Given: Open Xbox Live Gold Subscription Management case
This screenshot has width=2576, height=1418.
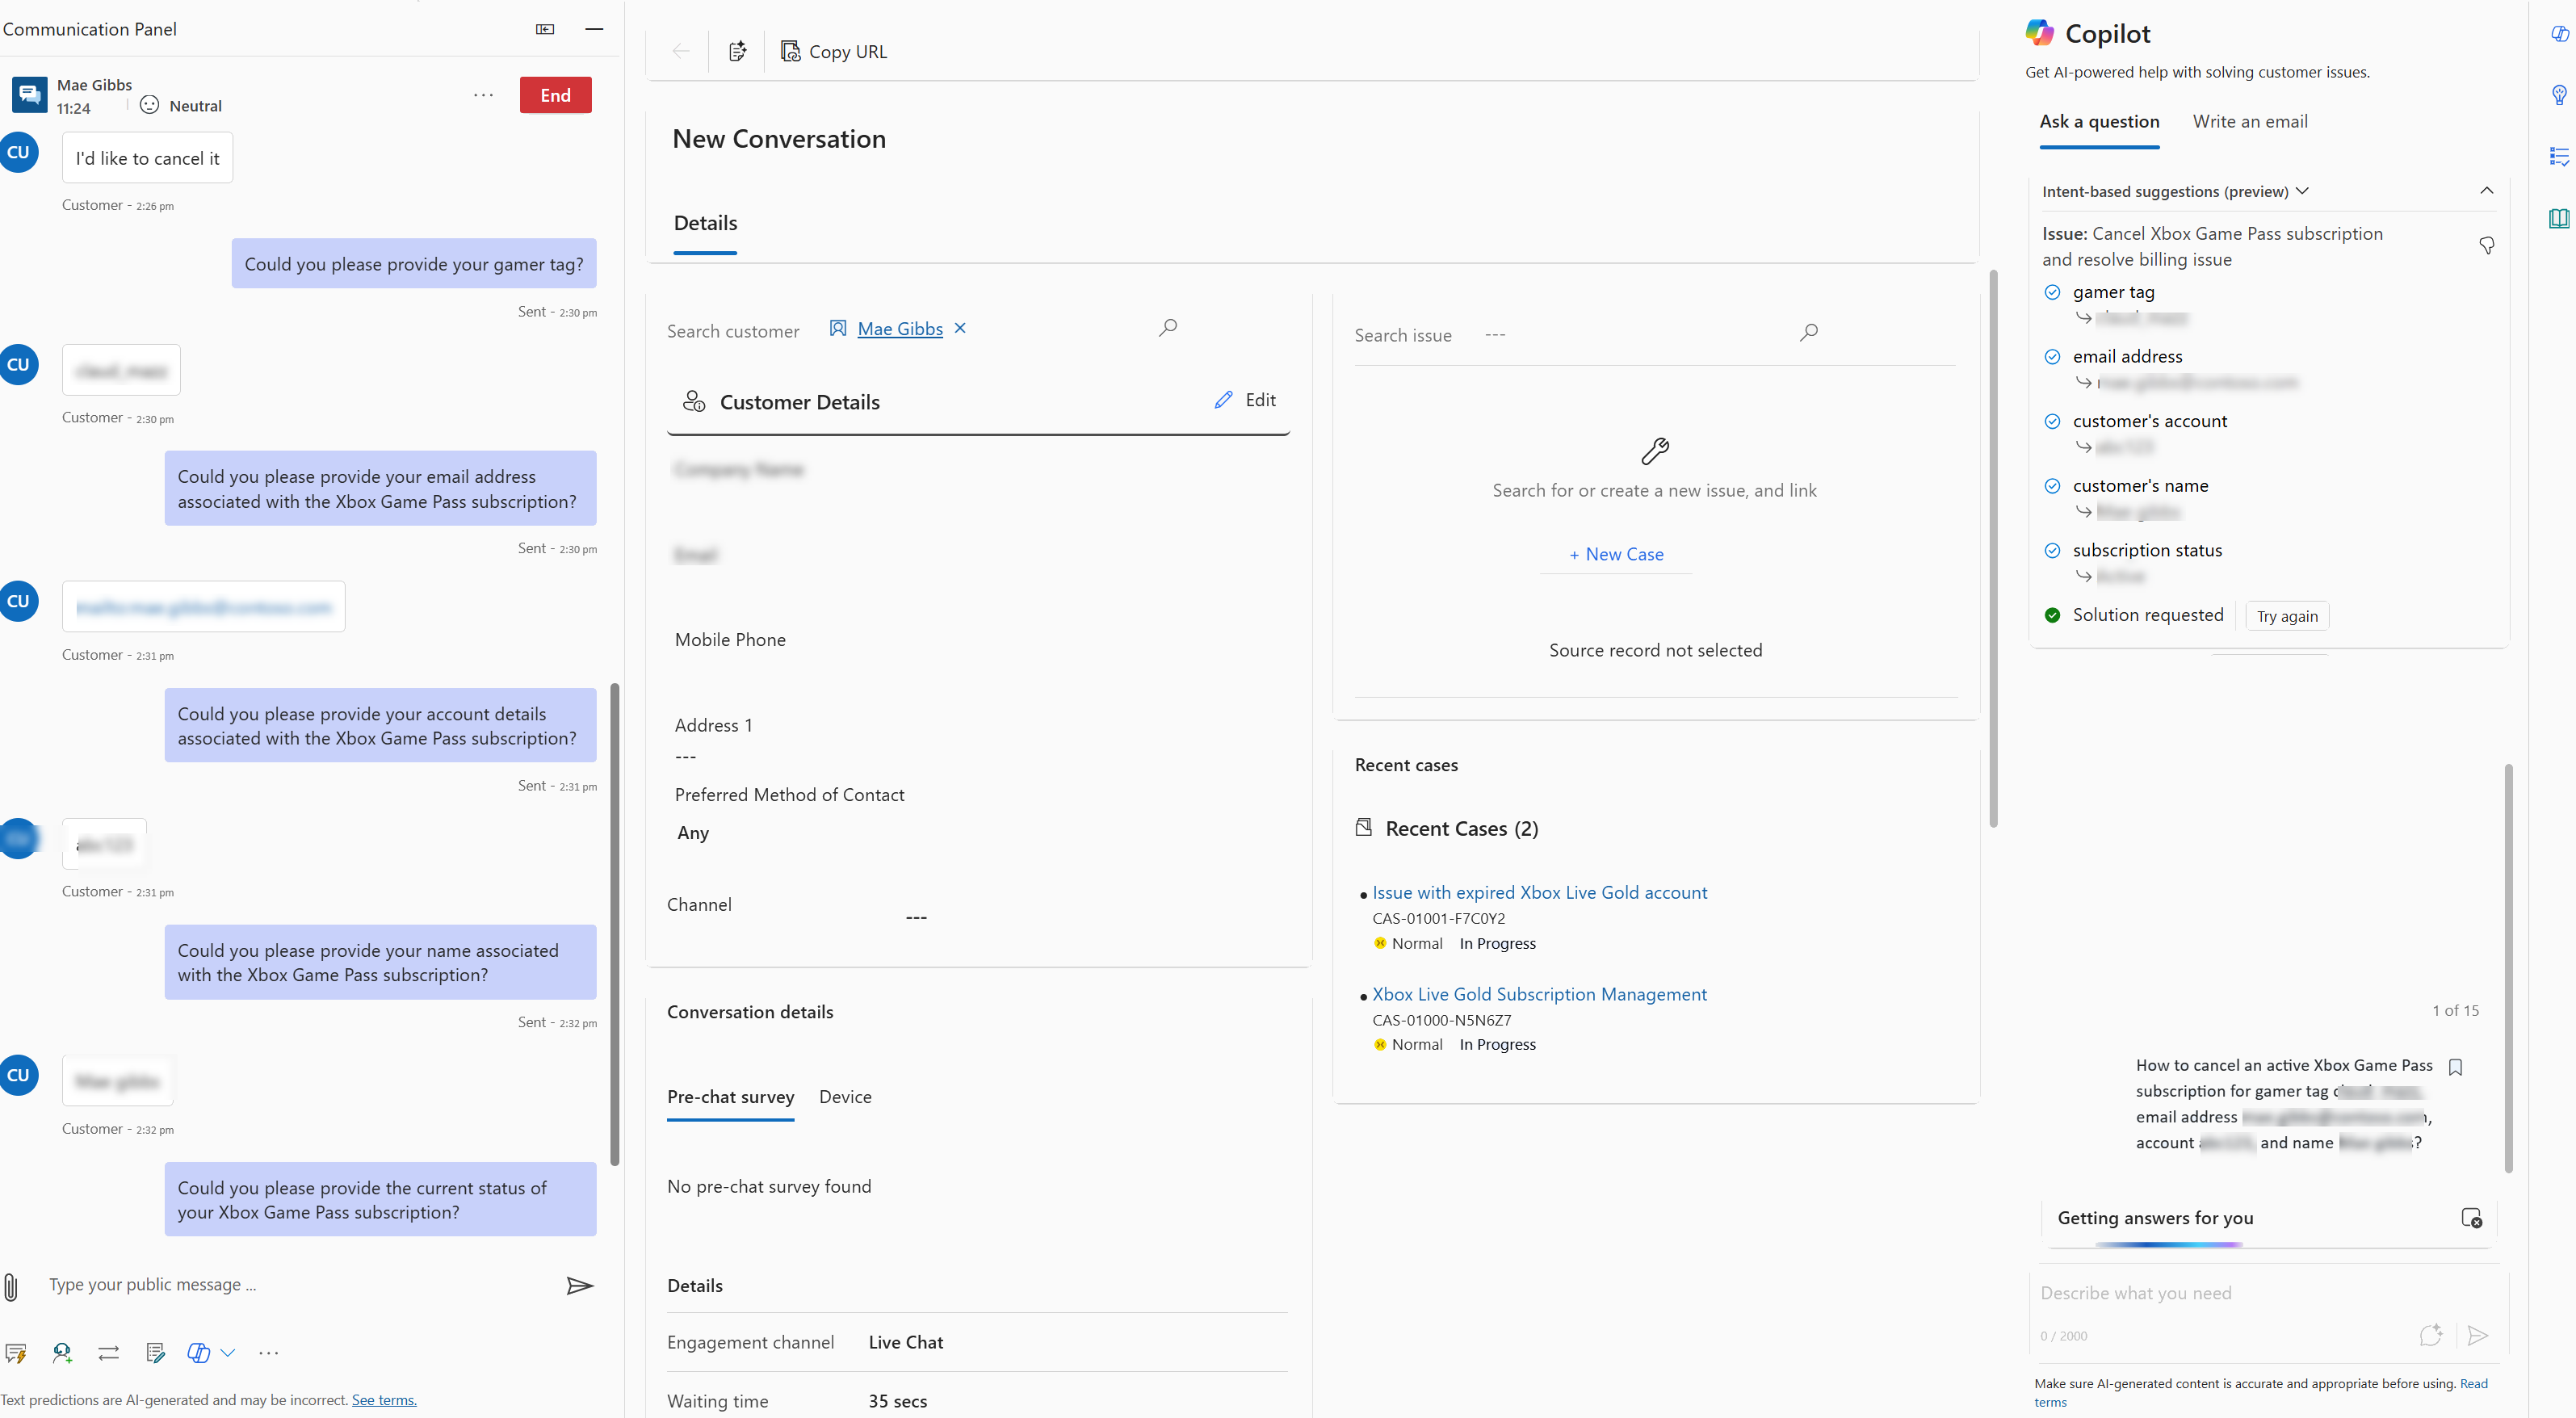Looking at the screenshot, I should pos(1539,994).
